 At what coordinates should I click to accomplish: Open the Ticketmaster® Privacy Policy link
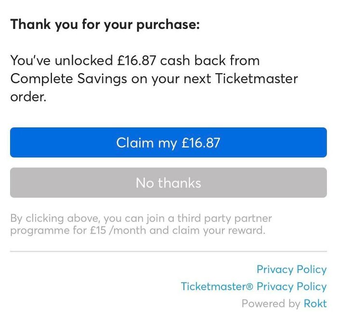(253, 287)
